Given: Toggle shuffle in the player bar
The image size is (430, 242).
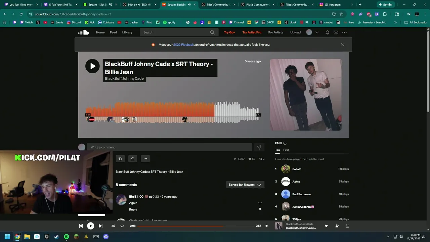Looking at the screenshot, I should [x=113, y=226].
